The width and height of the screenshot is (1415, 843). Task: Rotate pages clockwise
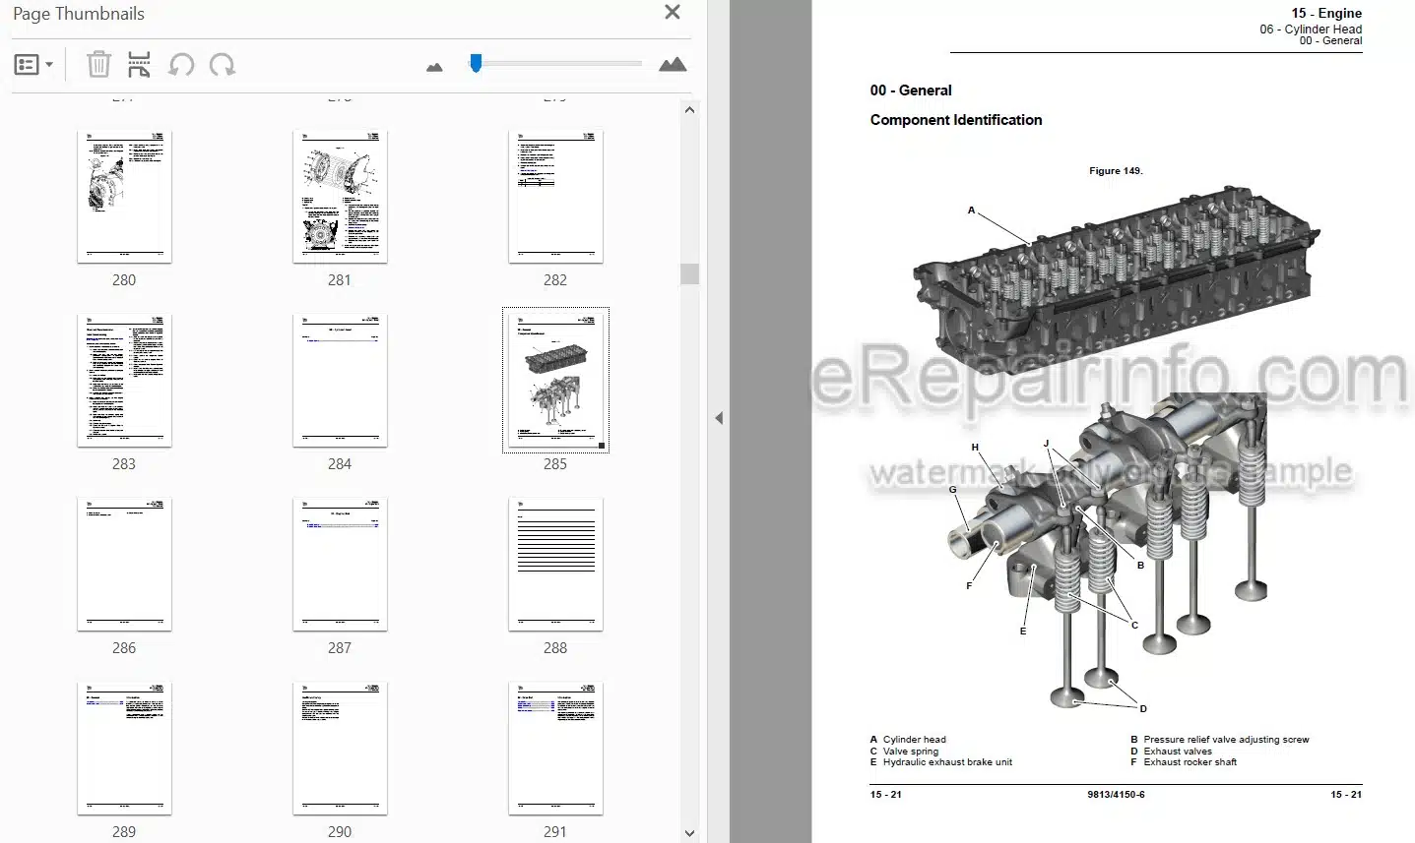(223, 65)
